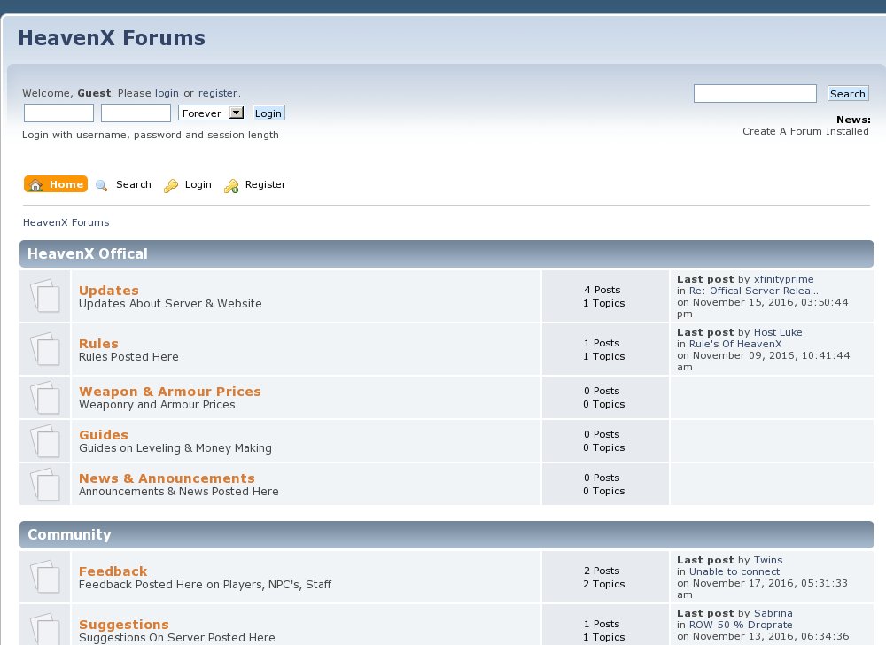
Task: Click the search text box at top
Action: (x=755, y=94)
